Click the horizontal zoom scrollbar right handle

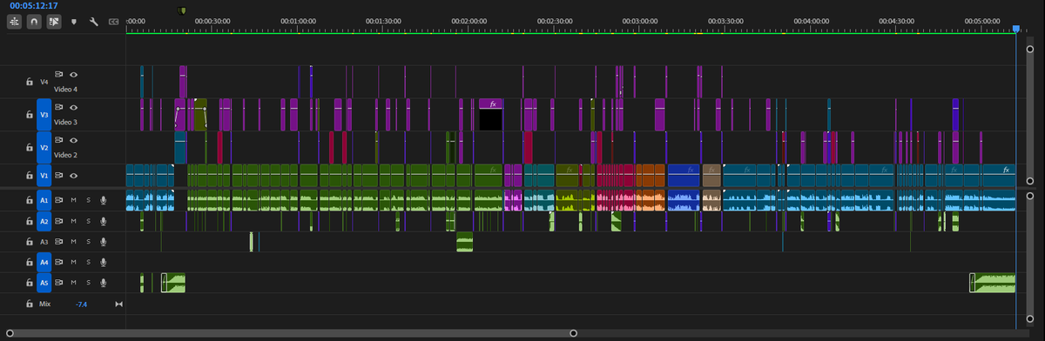[573, 333]
